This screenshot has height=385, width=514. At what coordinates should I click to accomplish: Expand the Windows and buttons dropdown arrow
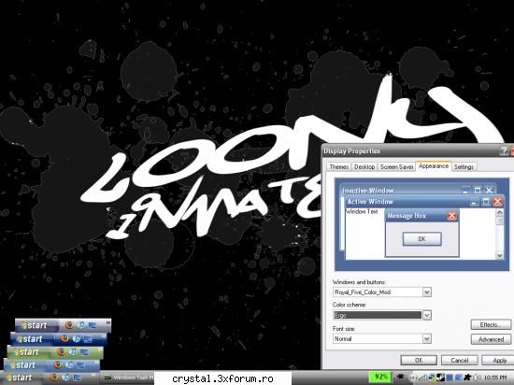click(x=426, y=292)
